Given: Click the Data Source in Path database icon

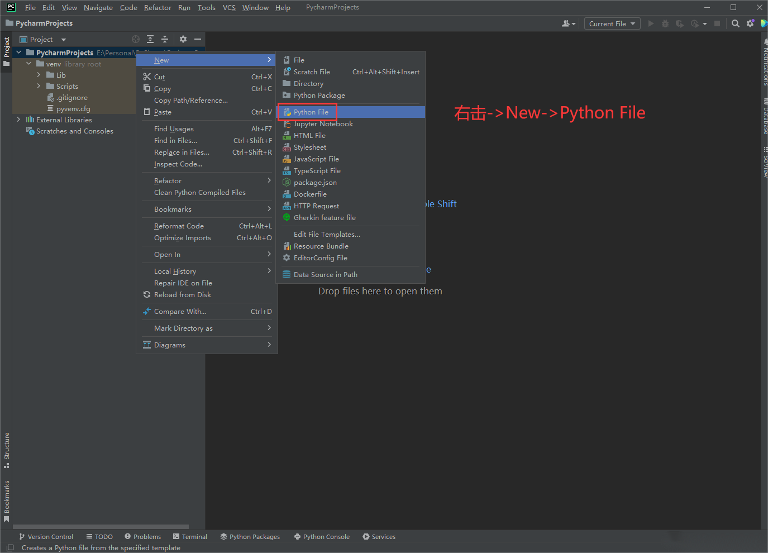Looking at the screenshot, I should [287, 274].
